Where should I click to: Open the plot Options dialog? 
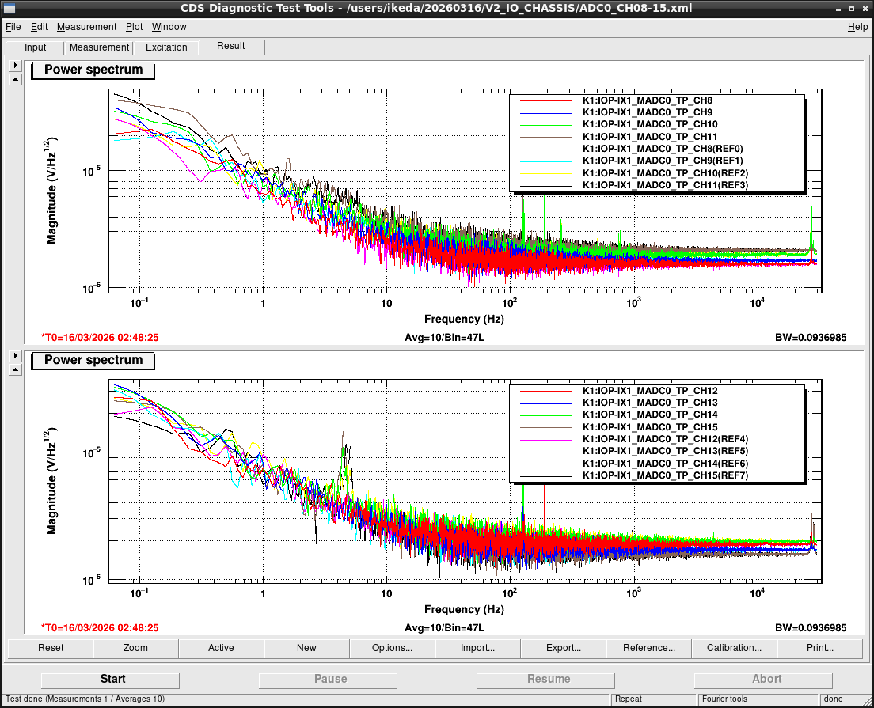coord(392,648)
